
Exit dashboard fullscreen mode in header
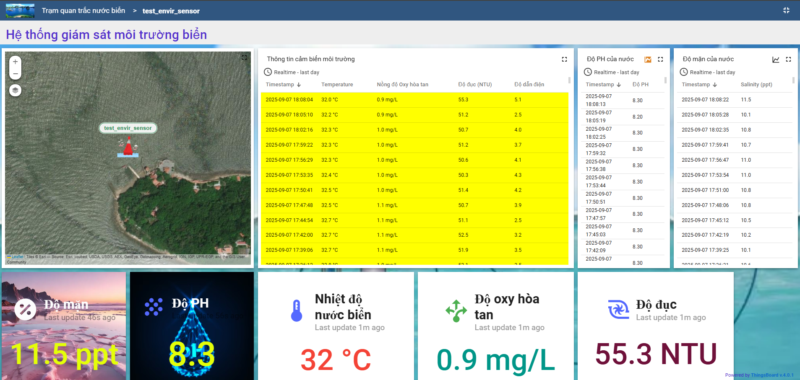coord(786,10)
